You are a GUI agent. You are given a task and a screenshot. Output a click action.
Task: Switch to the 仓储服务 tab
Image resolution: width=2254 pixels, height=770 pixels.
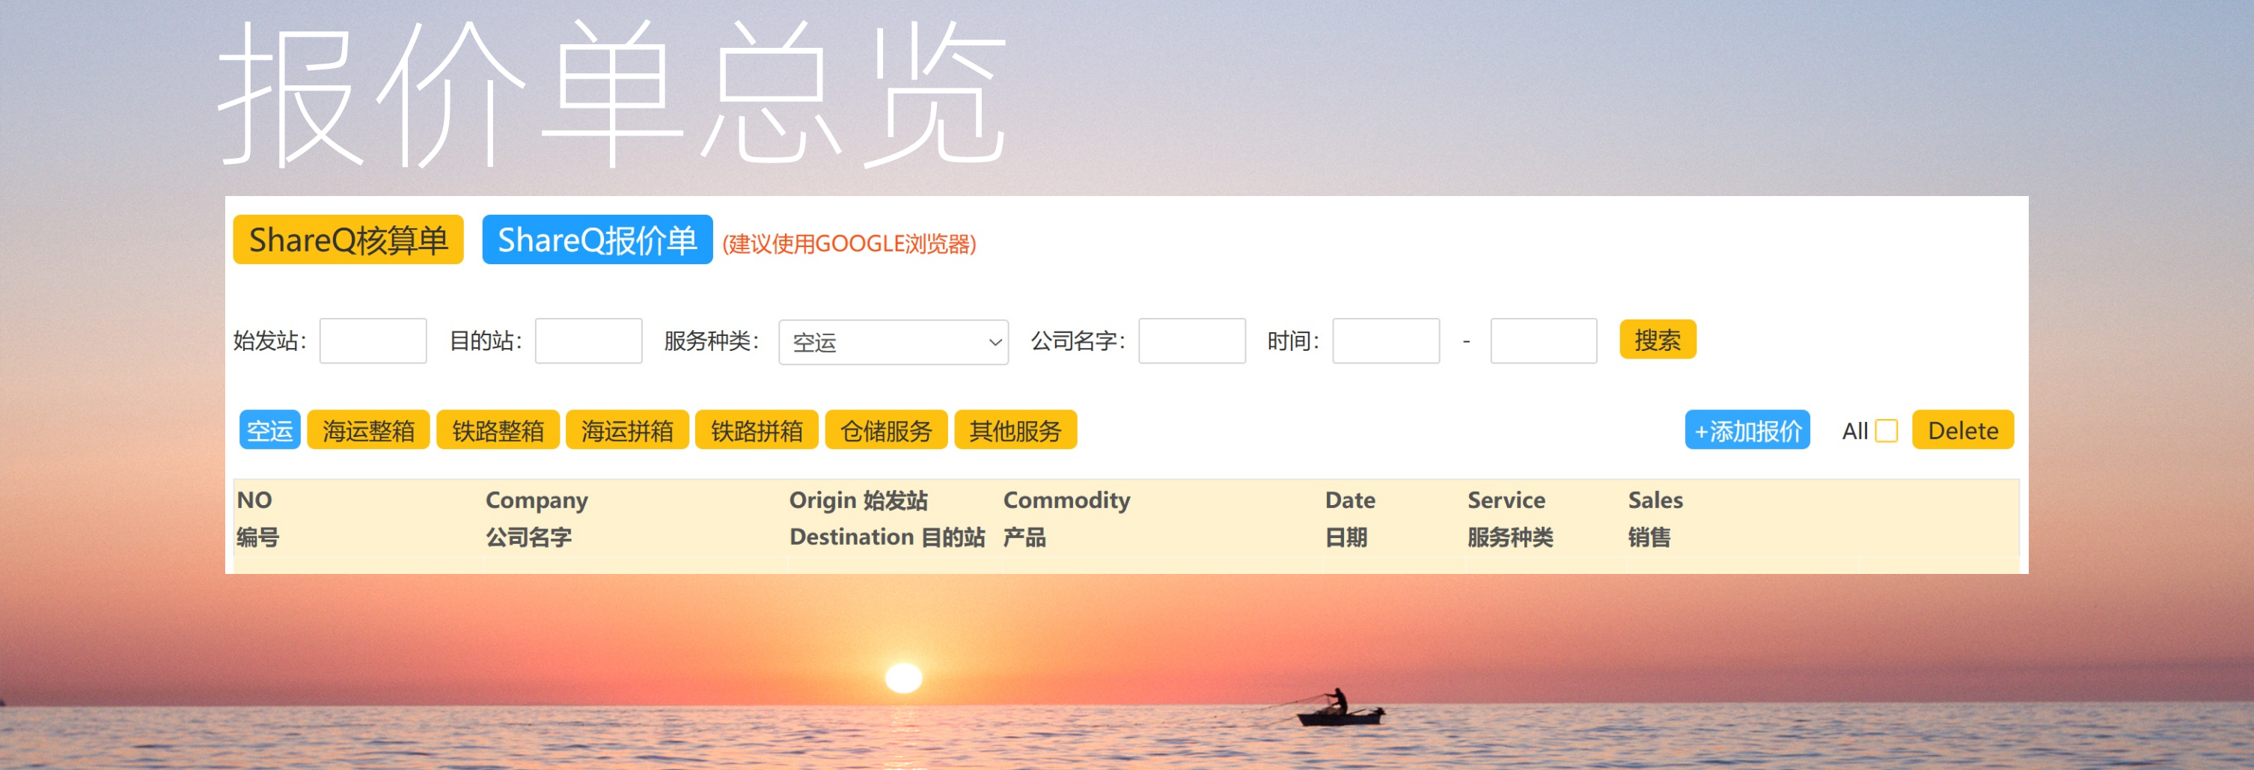coord(885,430)
